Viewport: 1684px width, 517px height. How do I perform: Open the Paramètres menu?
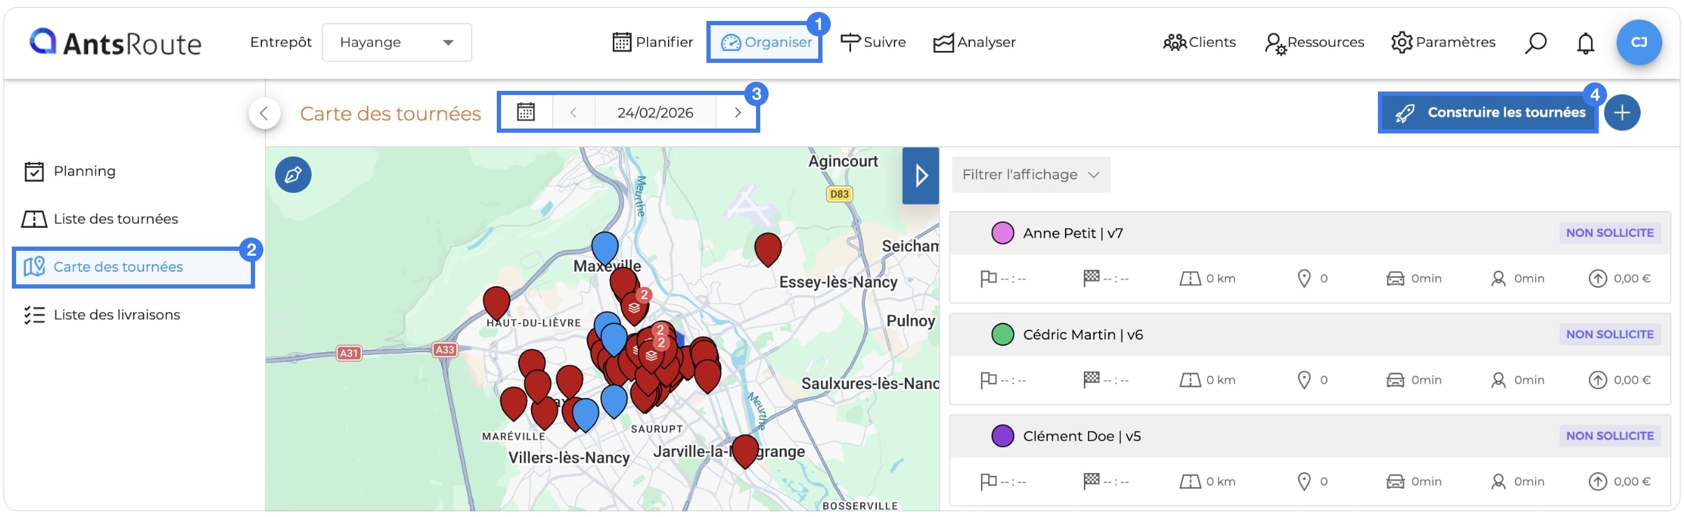pos(1443,43)
